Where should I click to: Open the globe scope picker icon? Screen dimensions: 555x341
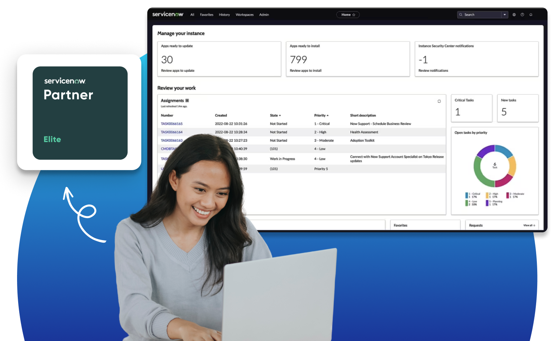pyautogui.click(x=514, y=15)
